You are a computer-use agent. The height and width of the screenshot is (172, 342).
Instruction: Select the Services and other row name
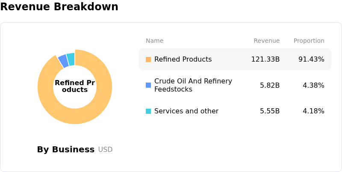pos(186,111)
